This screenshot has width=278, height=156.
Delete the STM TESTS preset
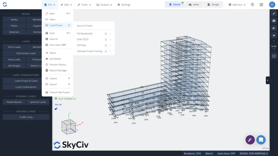tap(111, 40)
